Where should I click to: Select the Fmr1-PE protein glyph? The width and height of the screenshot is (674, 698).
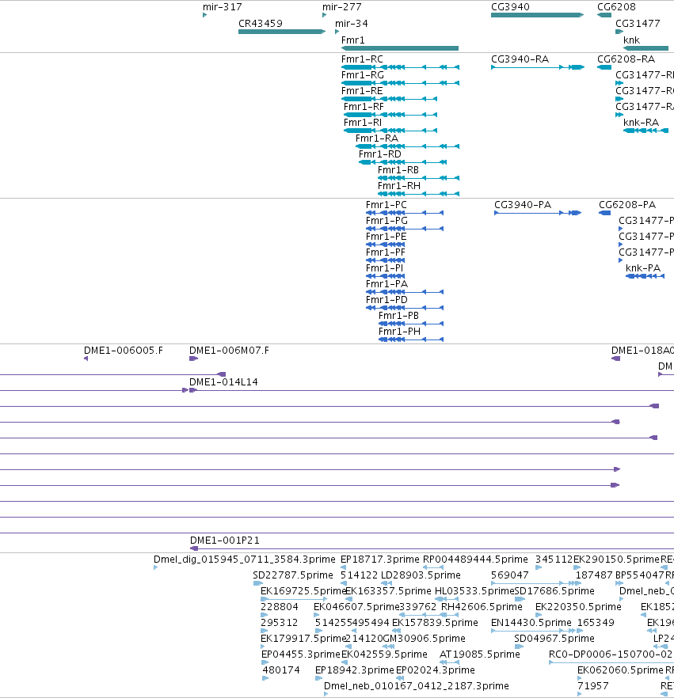point(386,245)
